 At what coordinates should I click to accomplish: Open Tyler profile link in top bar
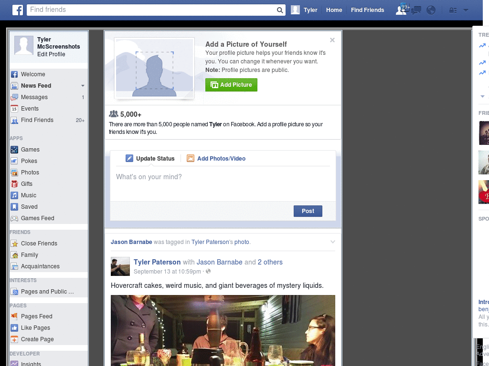click(x=310, y=10)
